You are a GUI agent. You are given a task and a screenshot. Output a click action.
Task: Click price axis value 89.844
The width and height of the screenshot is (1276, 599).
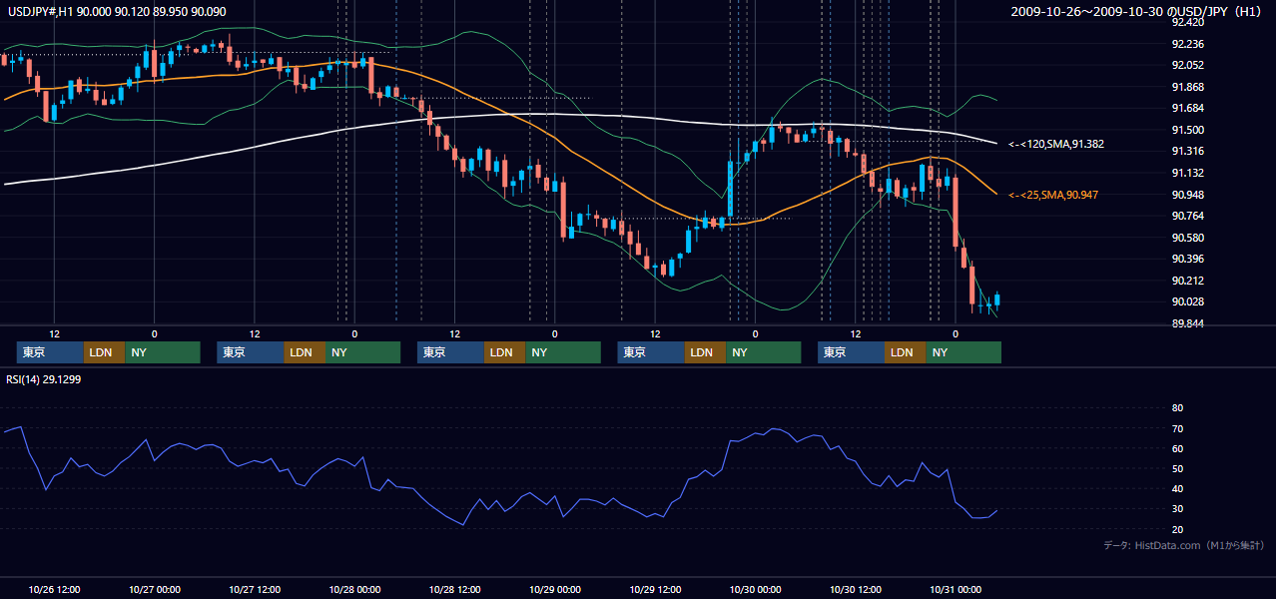[1188, 323]
